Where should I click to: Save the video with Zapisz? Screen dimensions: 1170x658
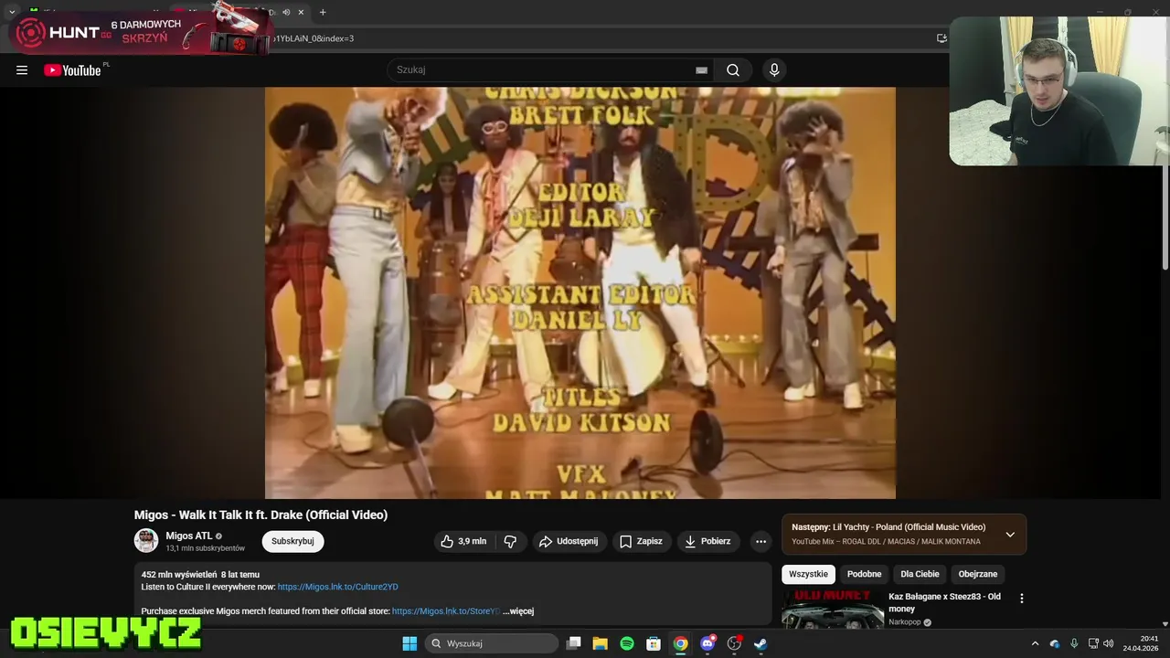[x=642, y=541]
